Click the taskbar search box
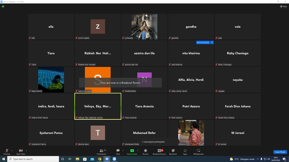The width and height of the screenshot is (289, 162). click(33, 159)
